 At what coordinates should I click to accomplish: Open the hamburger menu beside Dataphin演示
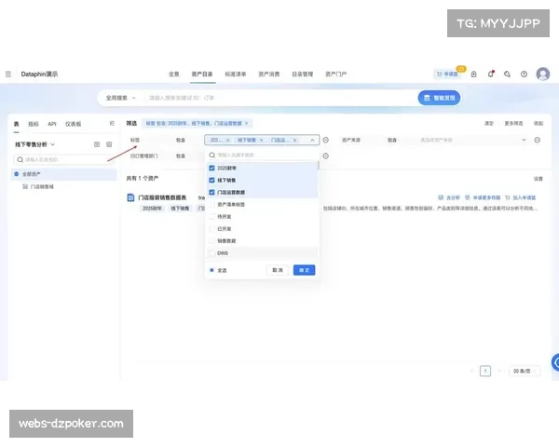click(8, 74)
